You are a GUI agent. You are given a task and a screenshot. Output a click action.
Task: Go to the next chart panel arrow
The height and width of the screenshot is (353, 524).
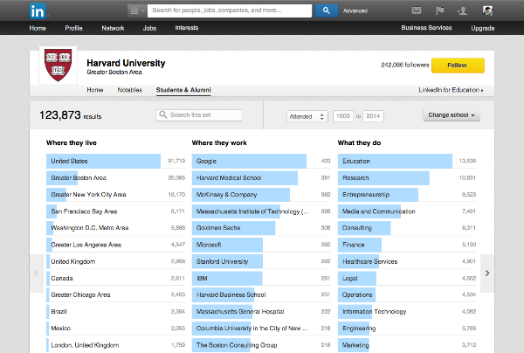point(487,273)
